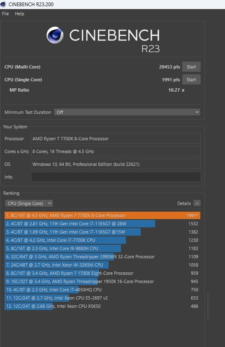Screen dimensions: 225x347
Task: Open the Minimum Test Duration dropdown
Action: point(127,112)
